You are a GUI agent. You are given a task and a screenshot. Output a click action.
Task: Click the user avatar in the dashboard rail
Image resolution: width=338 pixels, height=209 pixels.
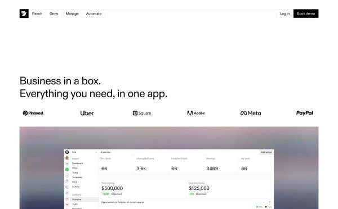coord(67,158)
